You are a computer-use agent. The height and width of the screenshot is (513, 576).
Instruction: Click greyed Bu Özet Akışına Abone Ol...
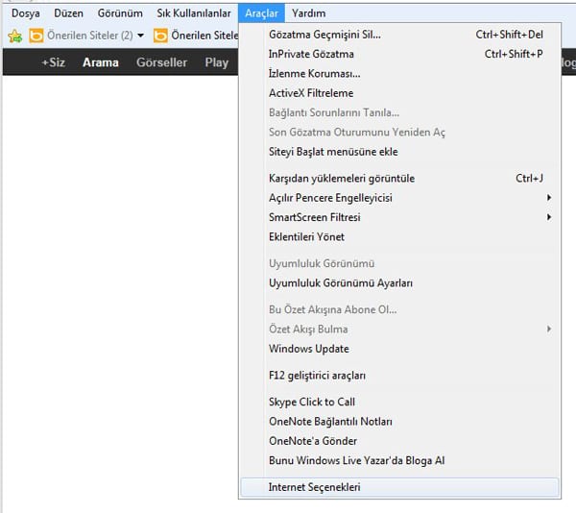click(399, 309)
